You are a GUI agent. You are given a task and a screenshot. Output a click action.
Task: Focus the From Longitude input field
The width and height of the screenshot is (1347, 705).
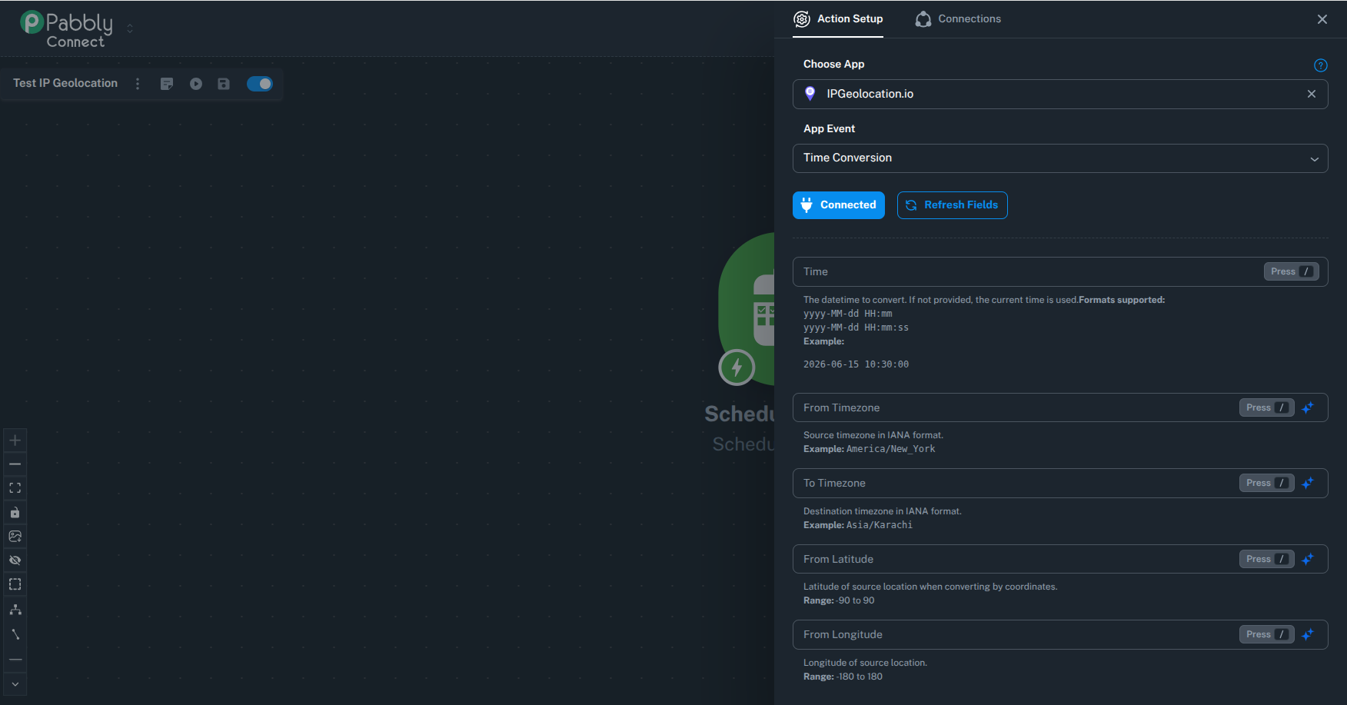point(1060,634)
